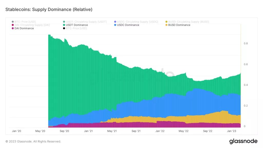Click the © 2023 Glassnode copyright notice
Viewport: 263px width, 148px height.
(33, 142)
